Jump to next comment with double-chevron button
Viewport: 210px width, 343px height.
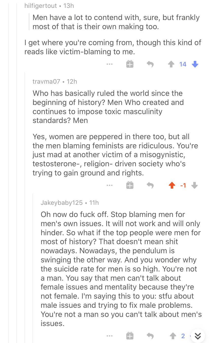198,336
